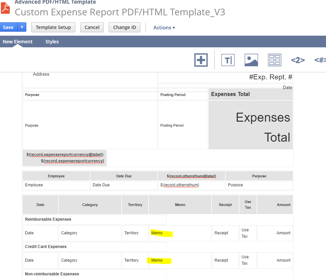Click the PDF template icon beside the title
The width and height of the screenshot is (326, 278).
click(5, 8)
